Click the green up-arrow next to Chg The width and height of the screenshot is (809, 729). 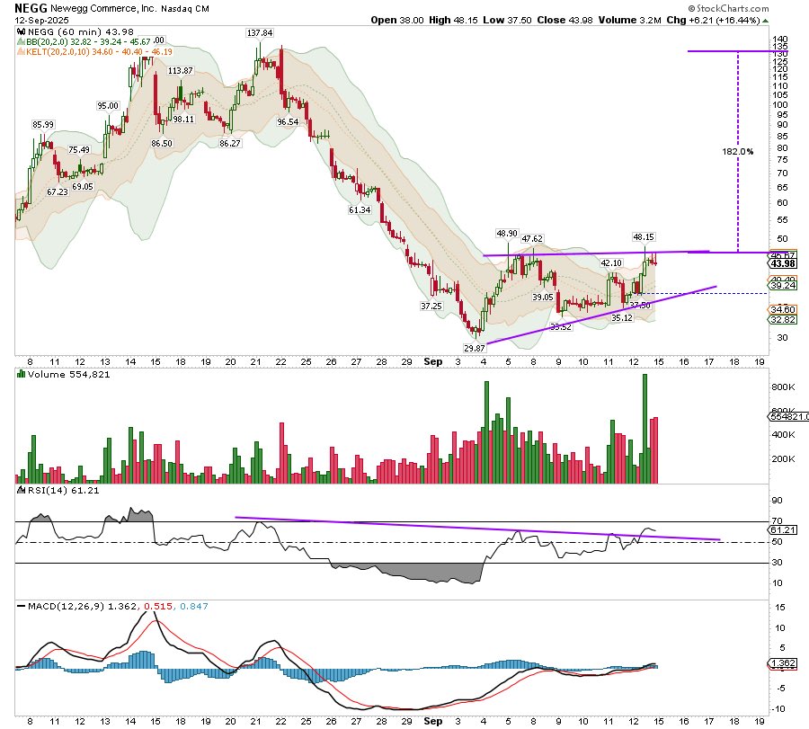pos(765,21)
